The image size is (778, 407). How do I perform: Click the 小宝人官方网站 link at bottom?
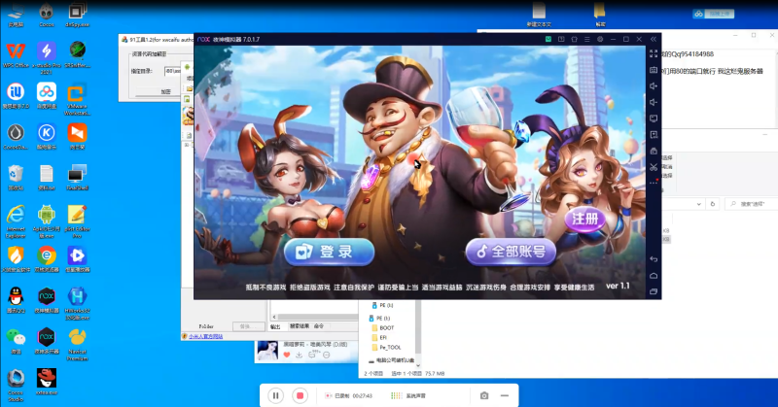tap(205, 337)
